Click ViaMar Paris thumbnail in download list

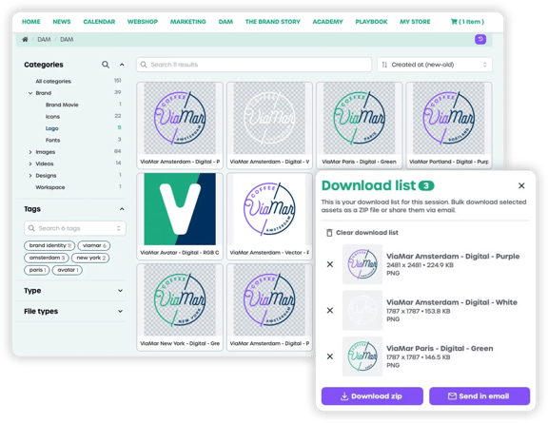click(362, 356)
